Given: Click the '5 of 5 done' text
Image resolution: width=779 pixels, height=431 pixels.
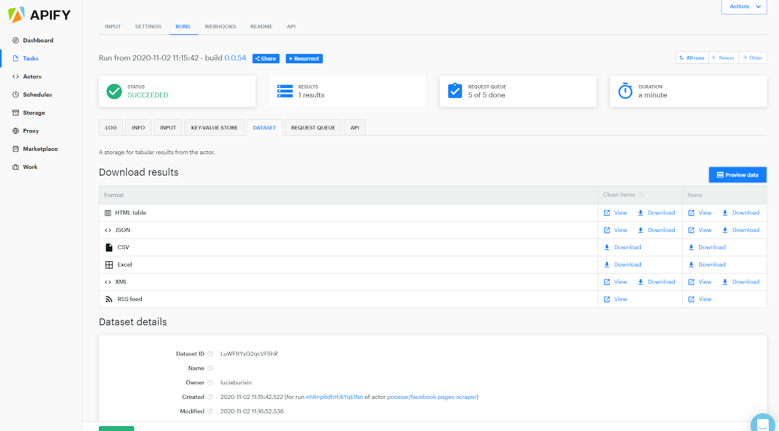Looking at the screenshot, I should (x=486, y=95).
